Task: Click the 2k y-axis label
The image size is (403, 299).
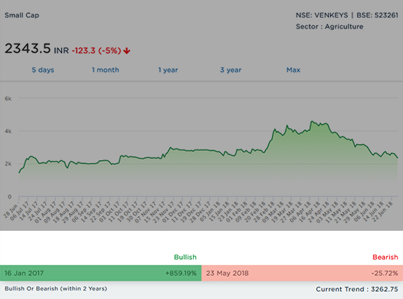Action: (8, 164)
